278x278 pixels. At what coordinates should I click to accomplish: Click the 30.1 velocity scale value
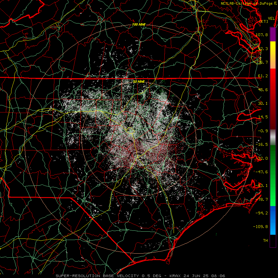[263, 103]
